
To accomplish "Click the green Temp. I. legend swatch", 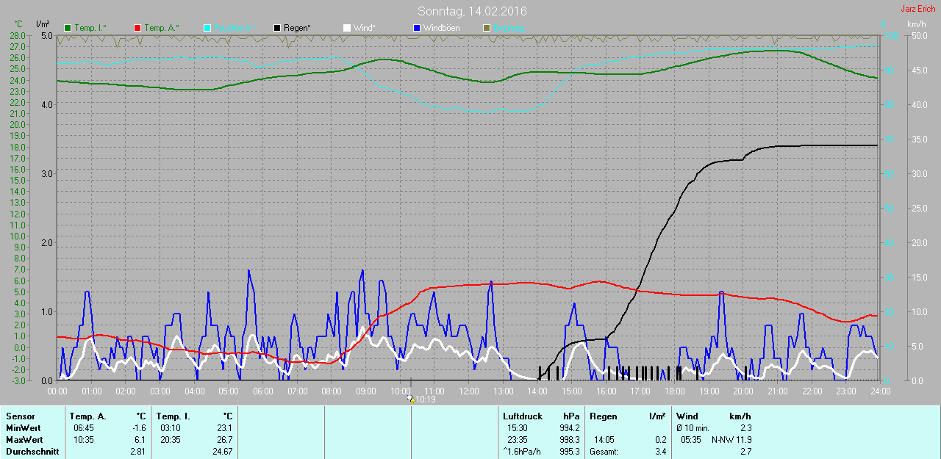I will pos(68,28).
